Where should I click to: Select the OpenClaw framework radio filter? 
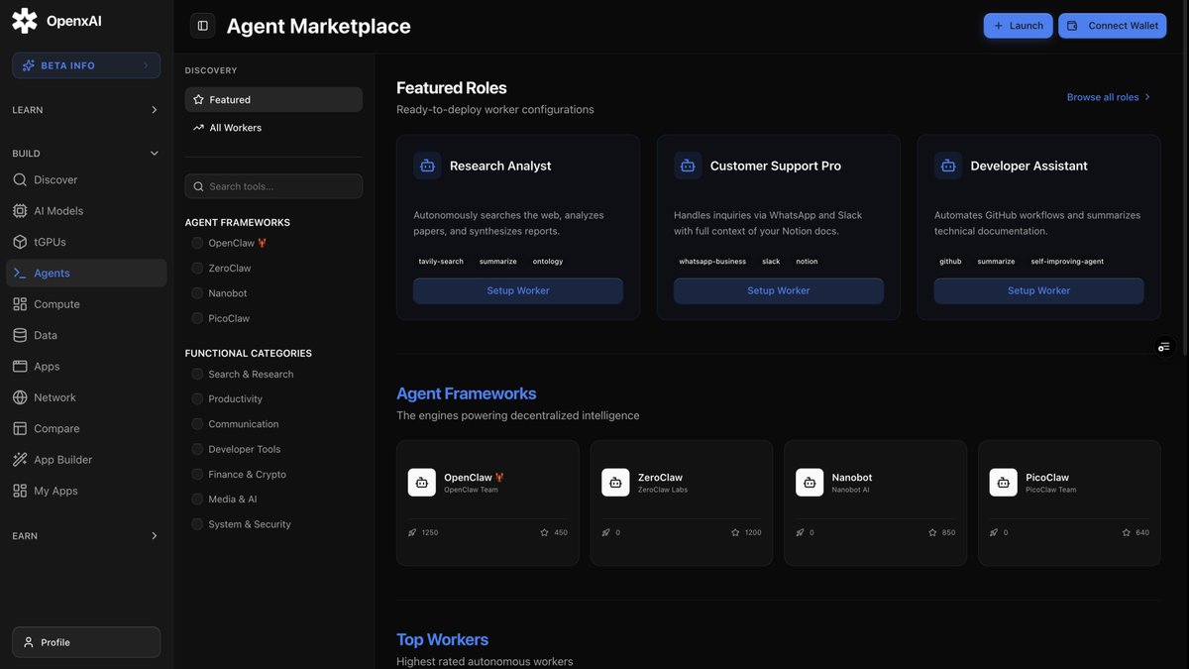[197, 243]
